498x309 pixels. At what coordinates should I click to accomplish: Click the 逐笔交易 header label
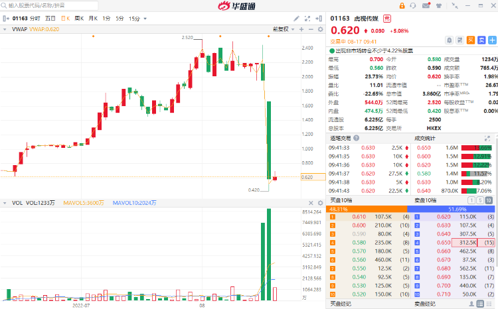click(x=341, y=138)
